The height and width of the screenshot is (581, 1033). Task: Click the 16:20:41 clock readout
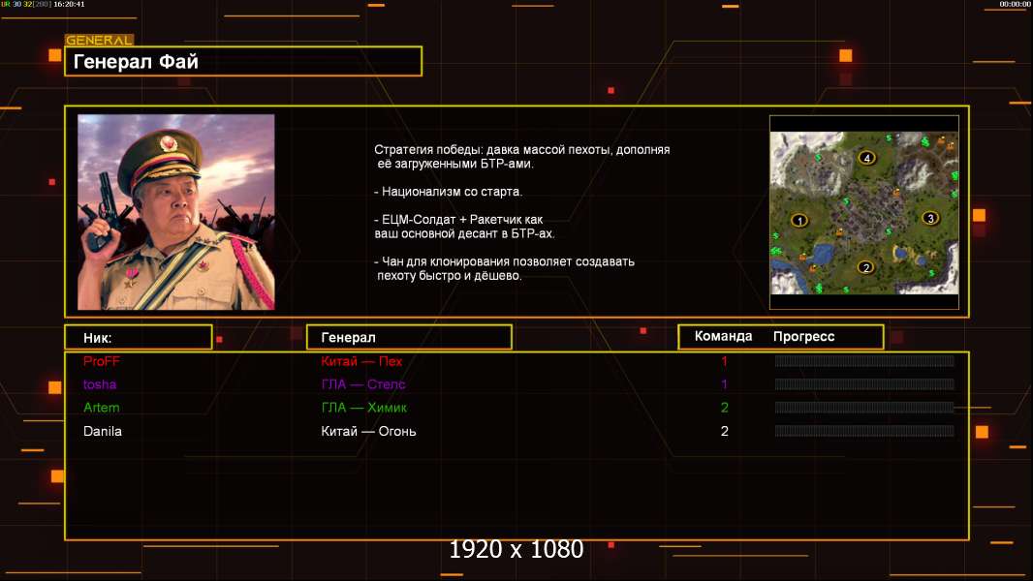pyautogui.click(x=69, y=4)
